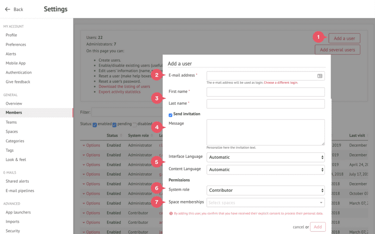Open Authentication settings

pos(19,72)
